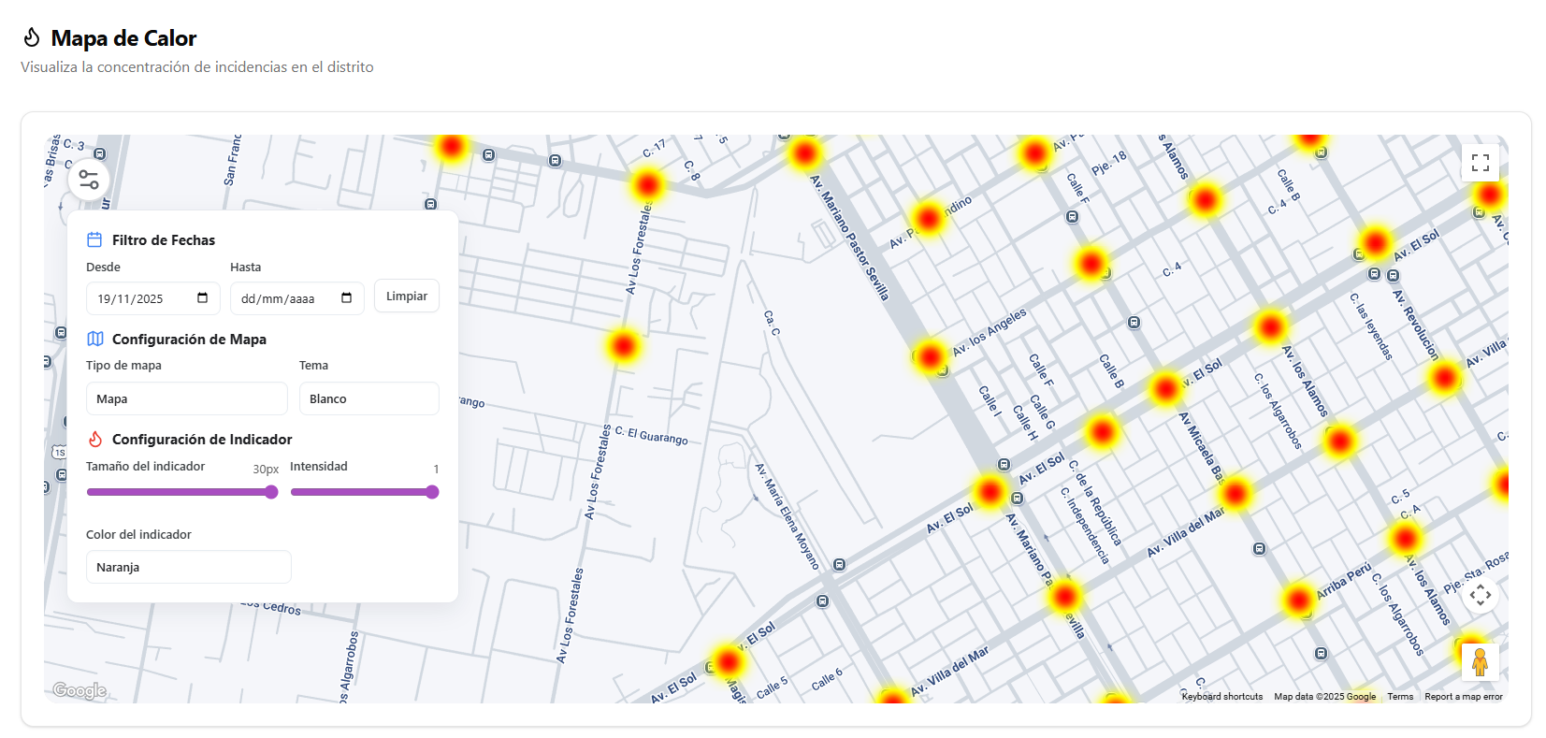
Task: Expand the Color del indicador dropdown
Action: pyautogui.click(x=188, y=567)
